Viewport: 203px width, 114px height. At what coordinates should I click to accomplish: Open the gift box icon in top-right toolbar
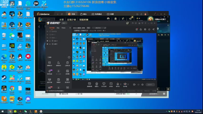(137, 29)
